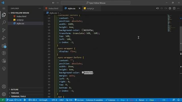Click Stop in status bar
Image resolution: width=182 pixels, height=102 pixels.
click(123, 100)
